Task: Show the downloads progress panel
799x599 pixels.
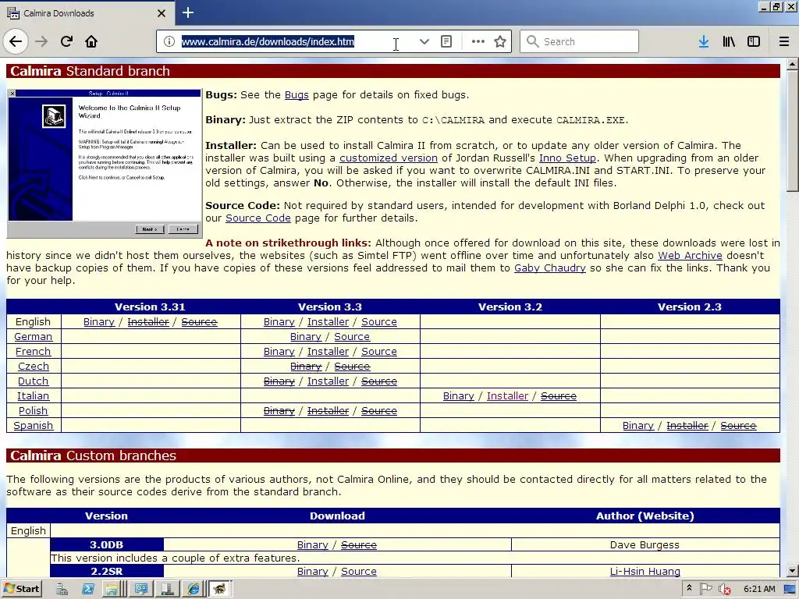Action: (x=704, y=41)
